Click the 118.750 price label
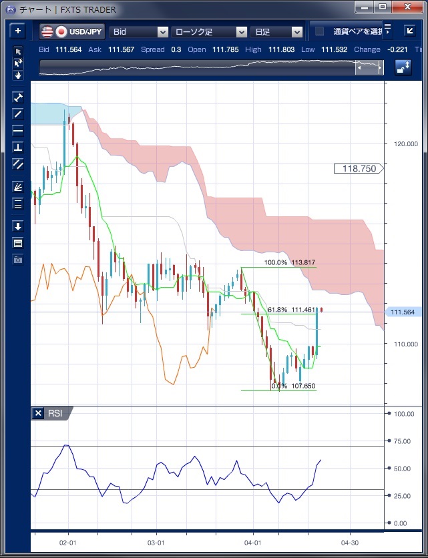This screenshot has width=428, height=558. pos(359,169)
